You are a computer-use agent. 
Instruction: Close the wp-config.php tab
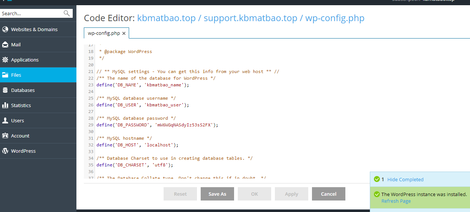124,33
